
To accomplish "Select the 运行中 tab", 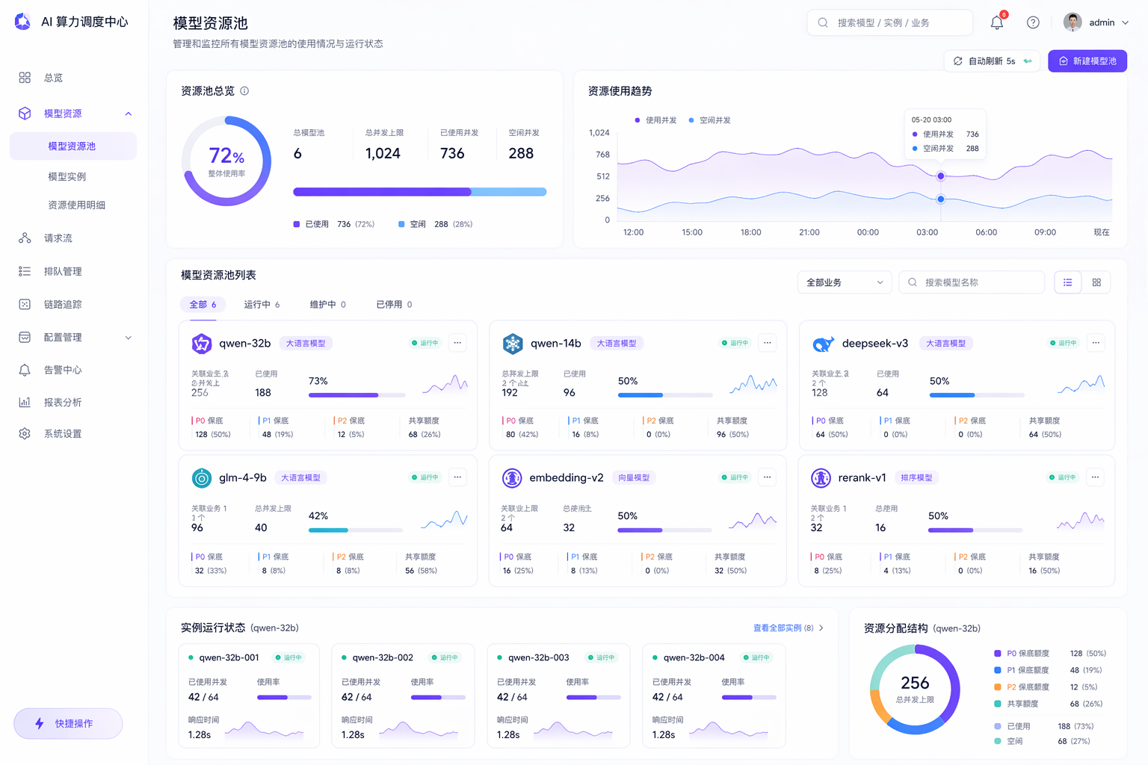I will (x=261, y=305).
